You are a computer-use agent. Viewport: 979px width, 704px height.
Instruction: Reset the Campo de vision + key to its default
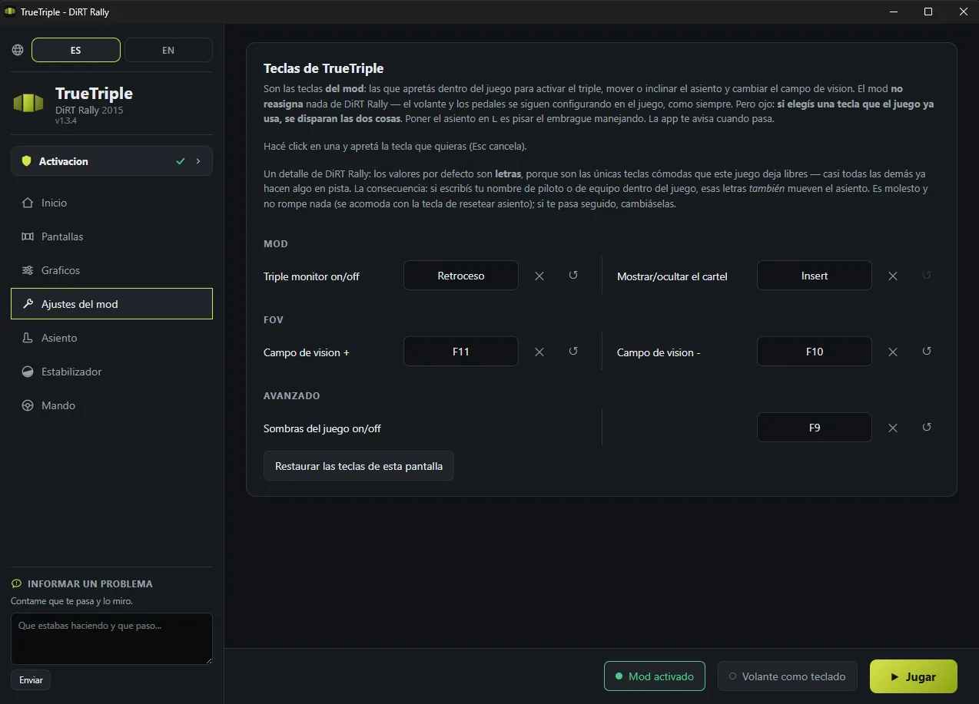coord(573,351)
